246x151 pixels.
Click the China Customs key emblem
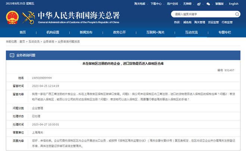[28, 18]
